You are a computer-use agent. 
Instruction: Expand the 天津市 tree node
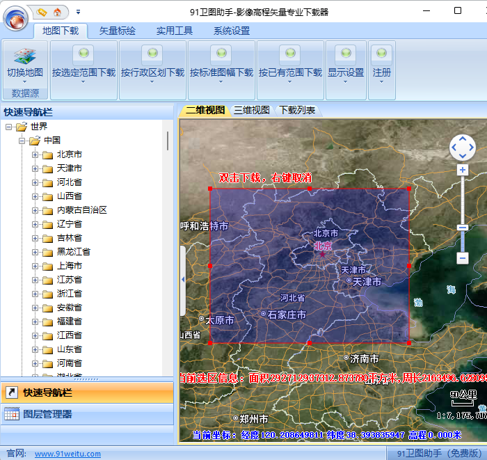tap(35, 168)
